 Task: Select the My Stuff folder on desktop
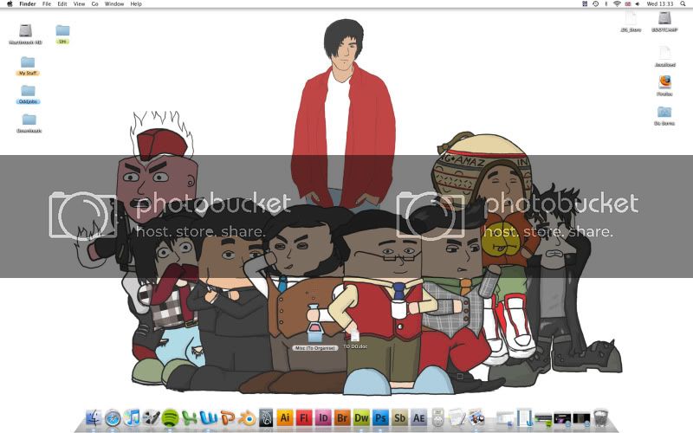pyautogui.click(x=28, y=62)
